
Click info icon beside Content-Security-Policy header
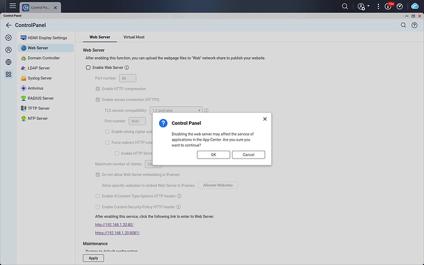click(x=178, y=207)
